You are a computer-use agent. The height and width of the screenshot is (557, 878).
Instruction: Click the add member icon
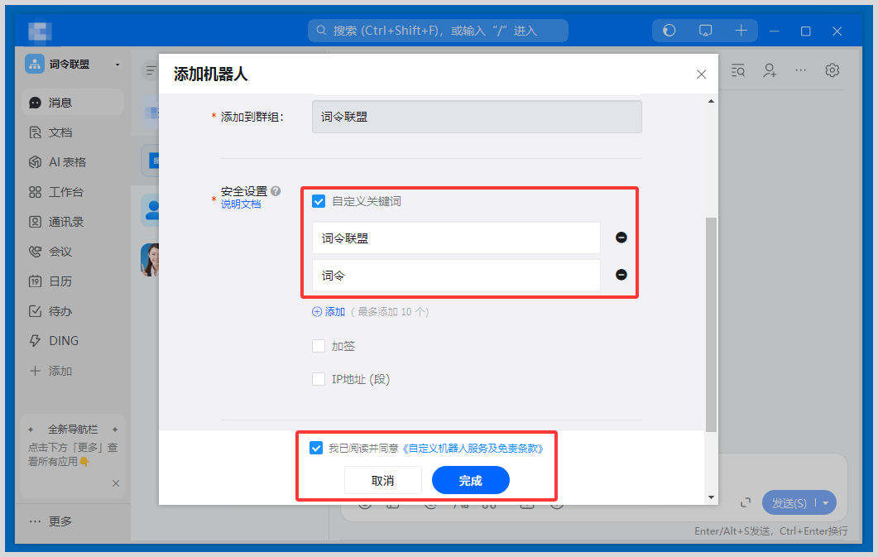tap(770, 70)
